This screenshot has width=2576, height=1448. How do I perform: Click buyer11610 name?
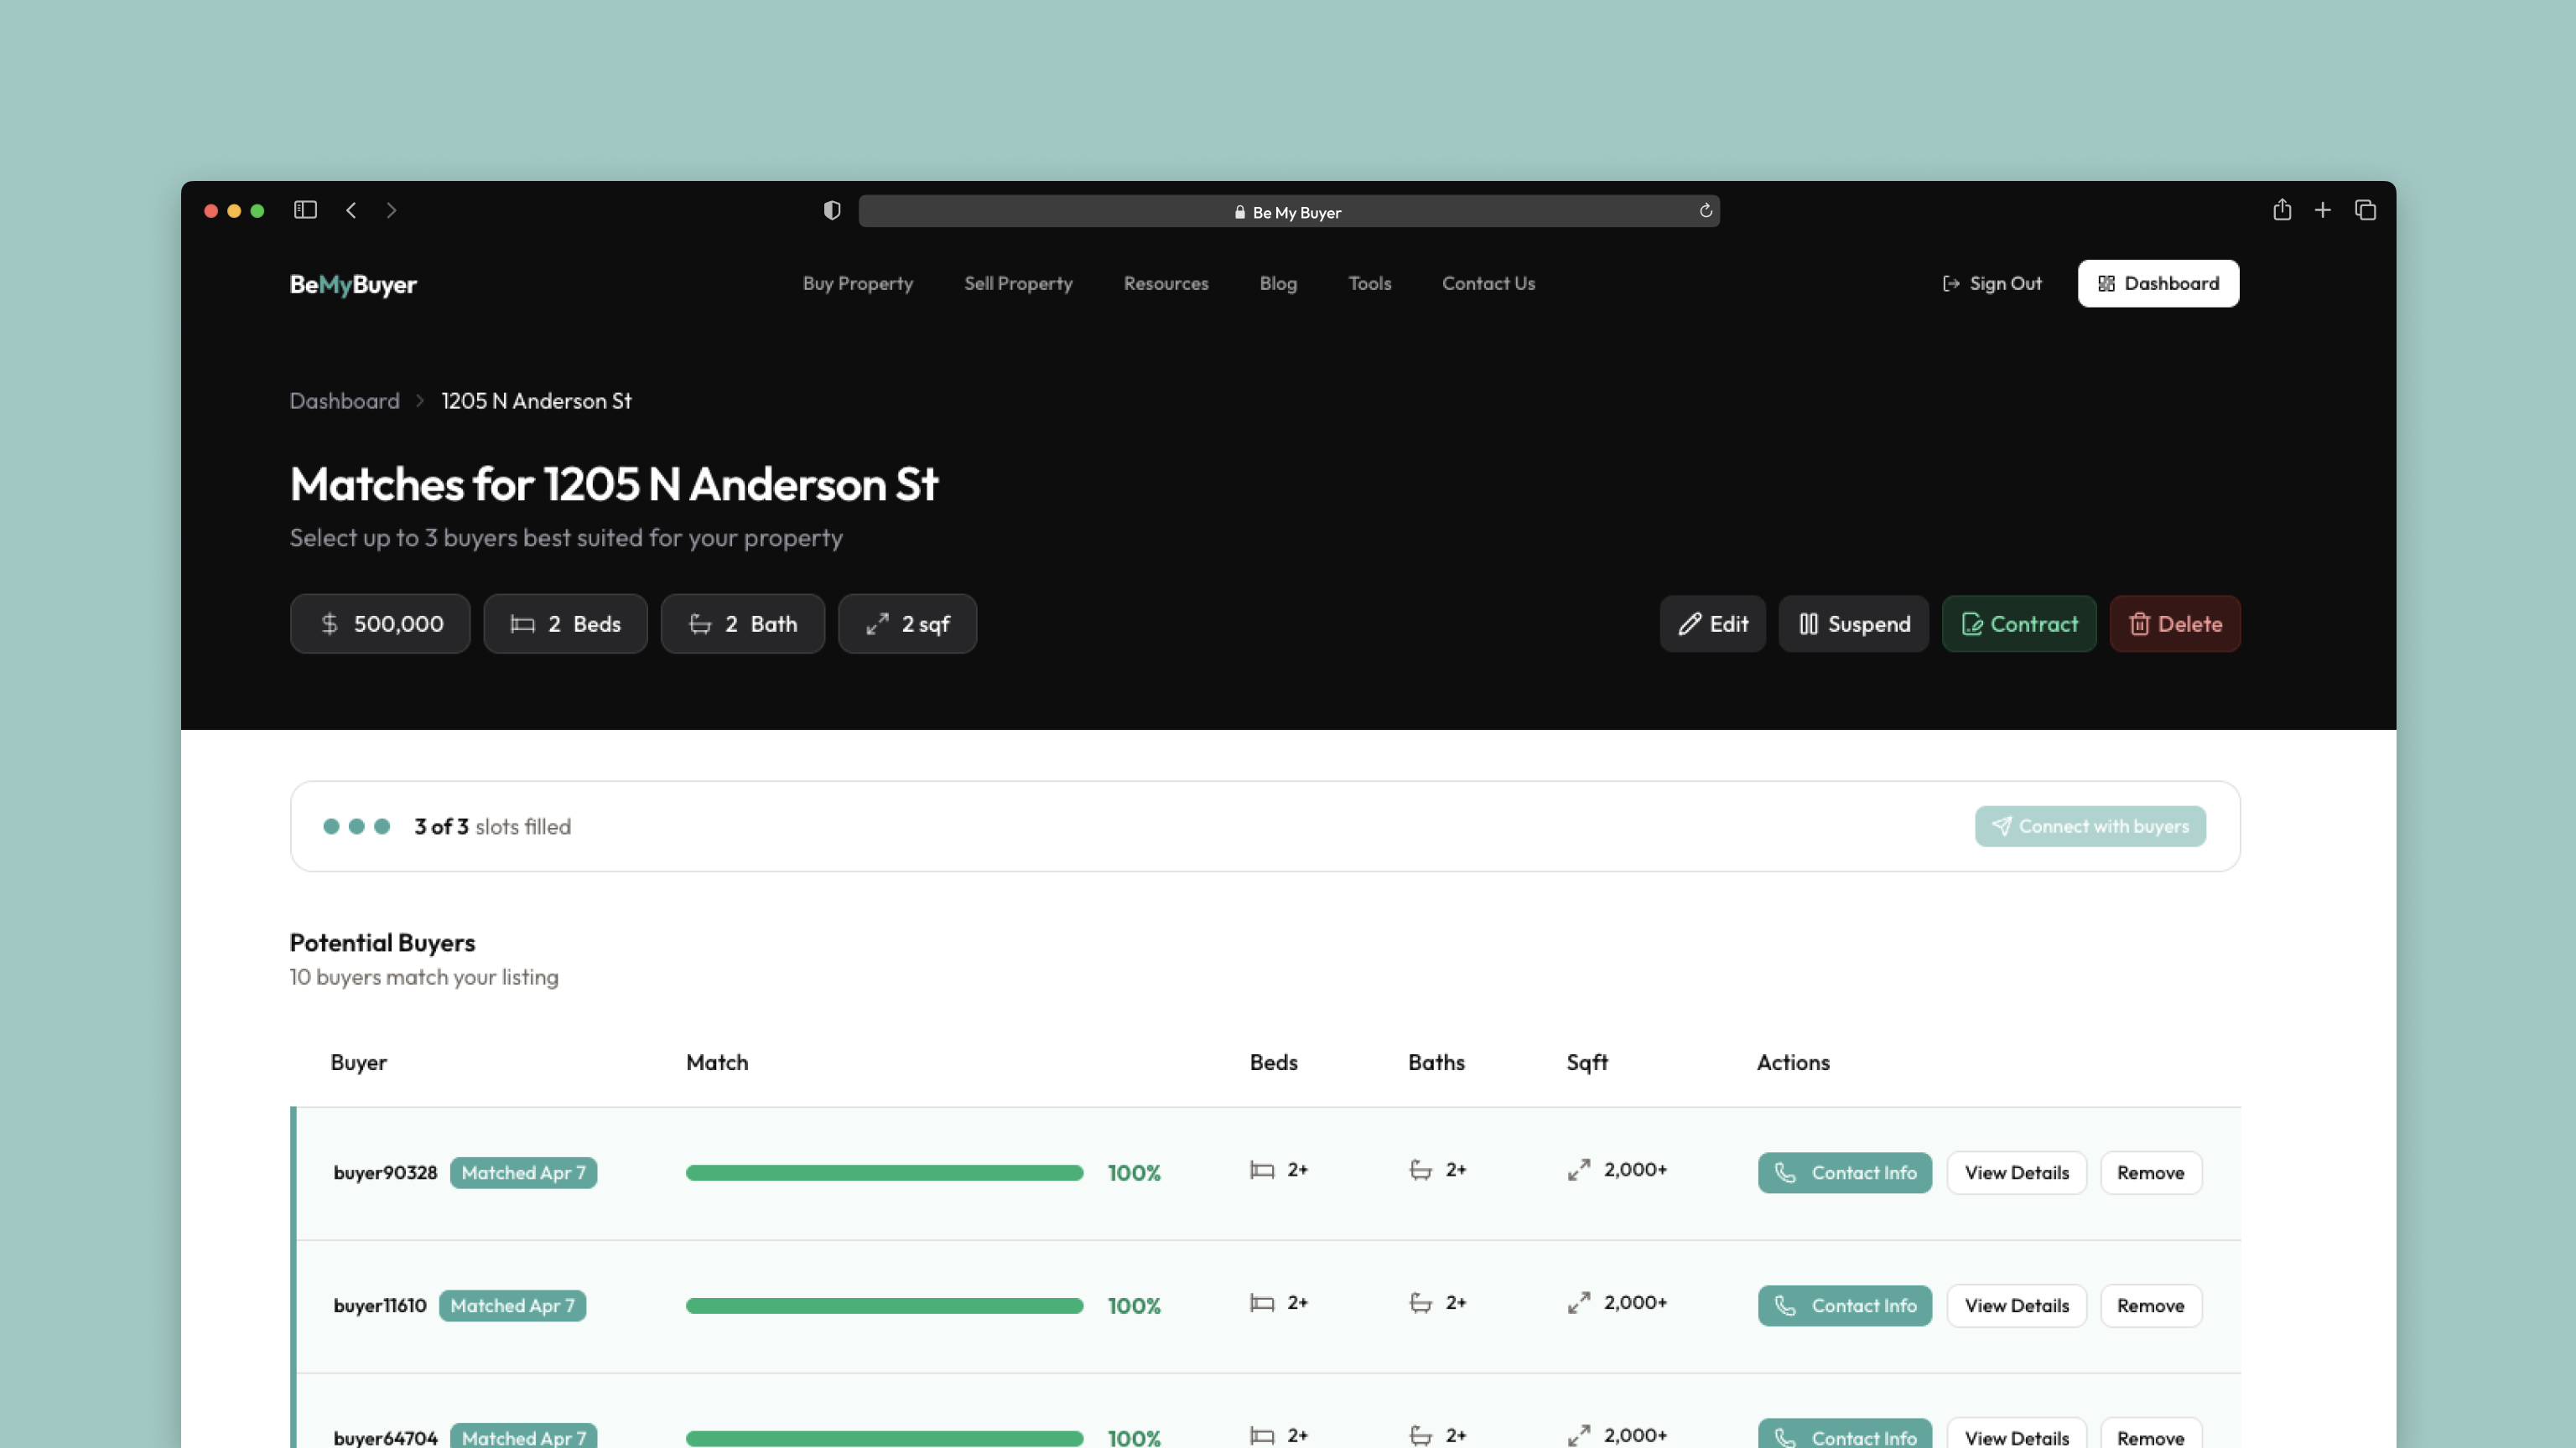tap(379, 1305)
